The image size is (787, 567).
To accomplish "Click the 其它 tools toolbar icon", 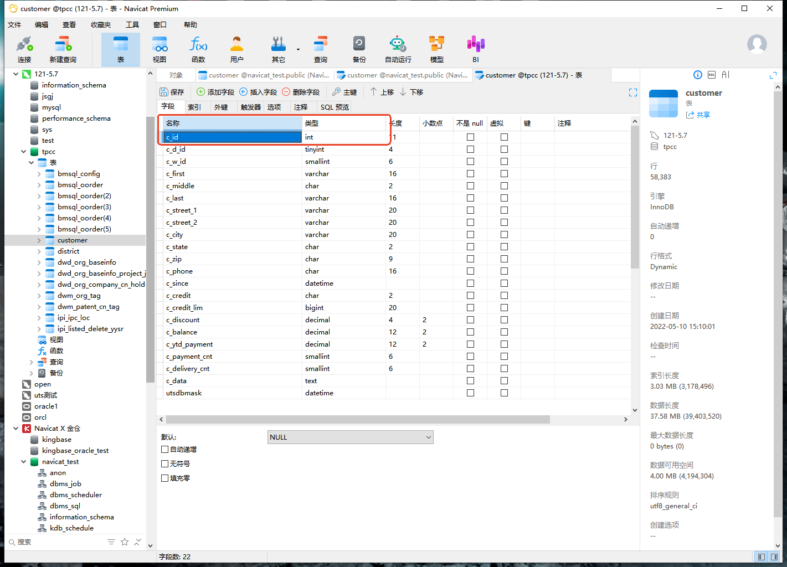I will point(279,49).
